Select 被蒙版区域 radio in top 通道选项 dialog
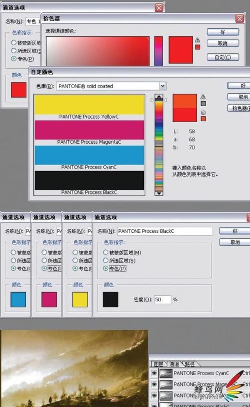250x407 pixels. click(x=14, y=42)
